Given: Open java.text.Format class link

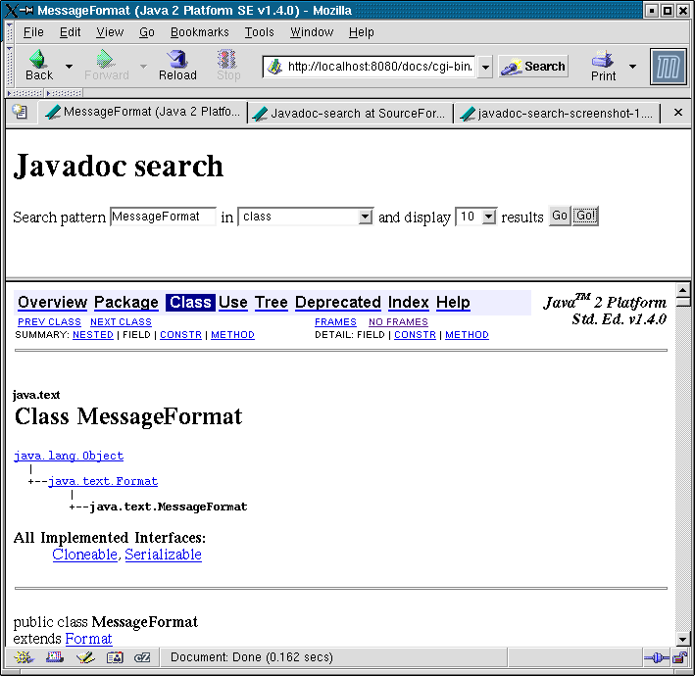Looking at the screenshot, I should (103, 481).
